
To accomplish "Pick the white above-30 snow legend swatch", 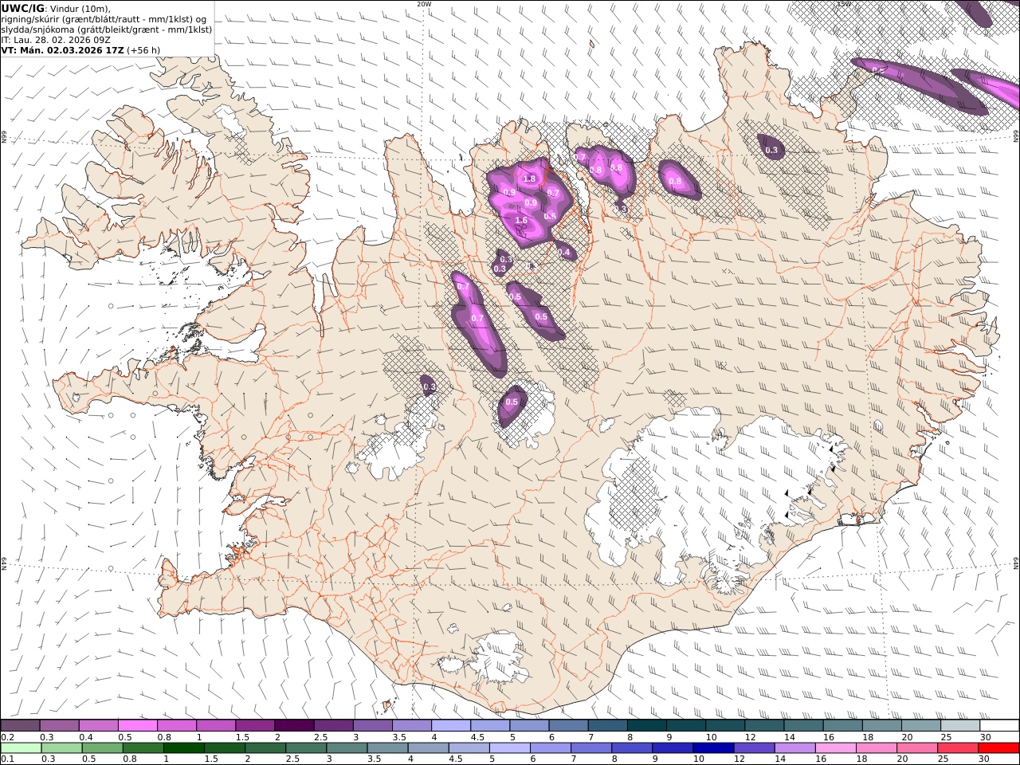I will point(999,725).
